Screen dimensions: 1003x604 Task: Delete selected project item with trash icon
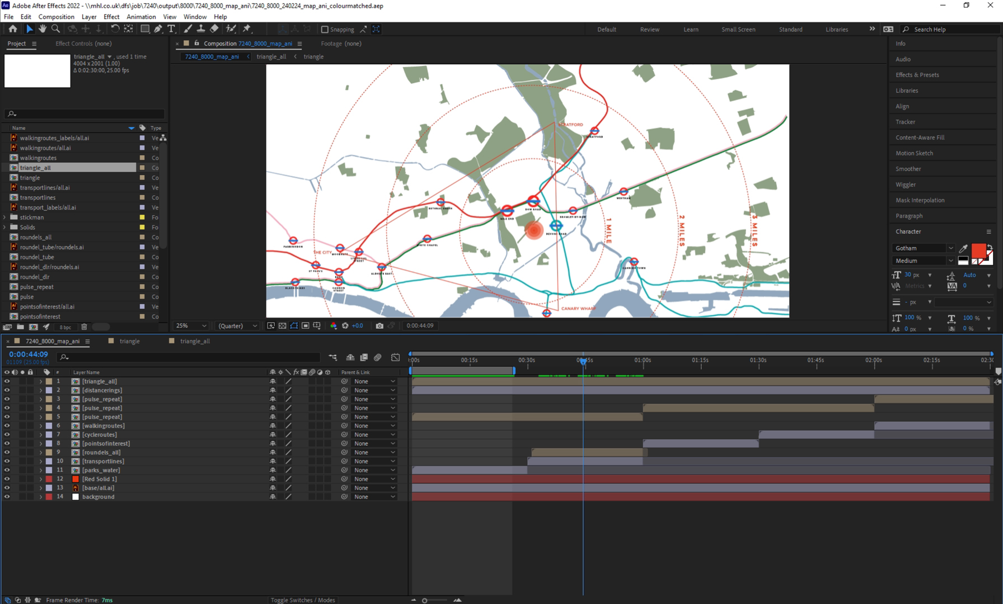[x=84, y=327]
